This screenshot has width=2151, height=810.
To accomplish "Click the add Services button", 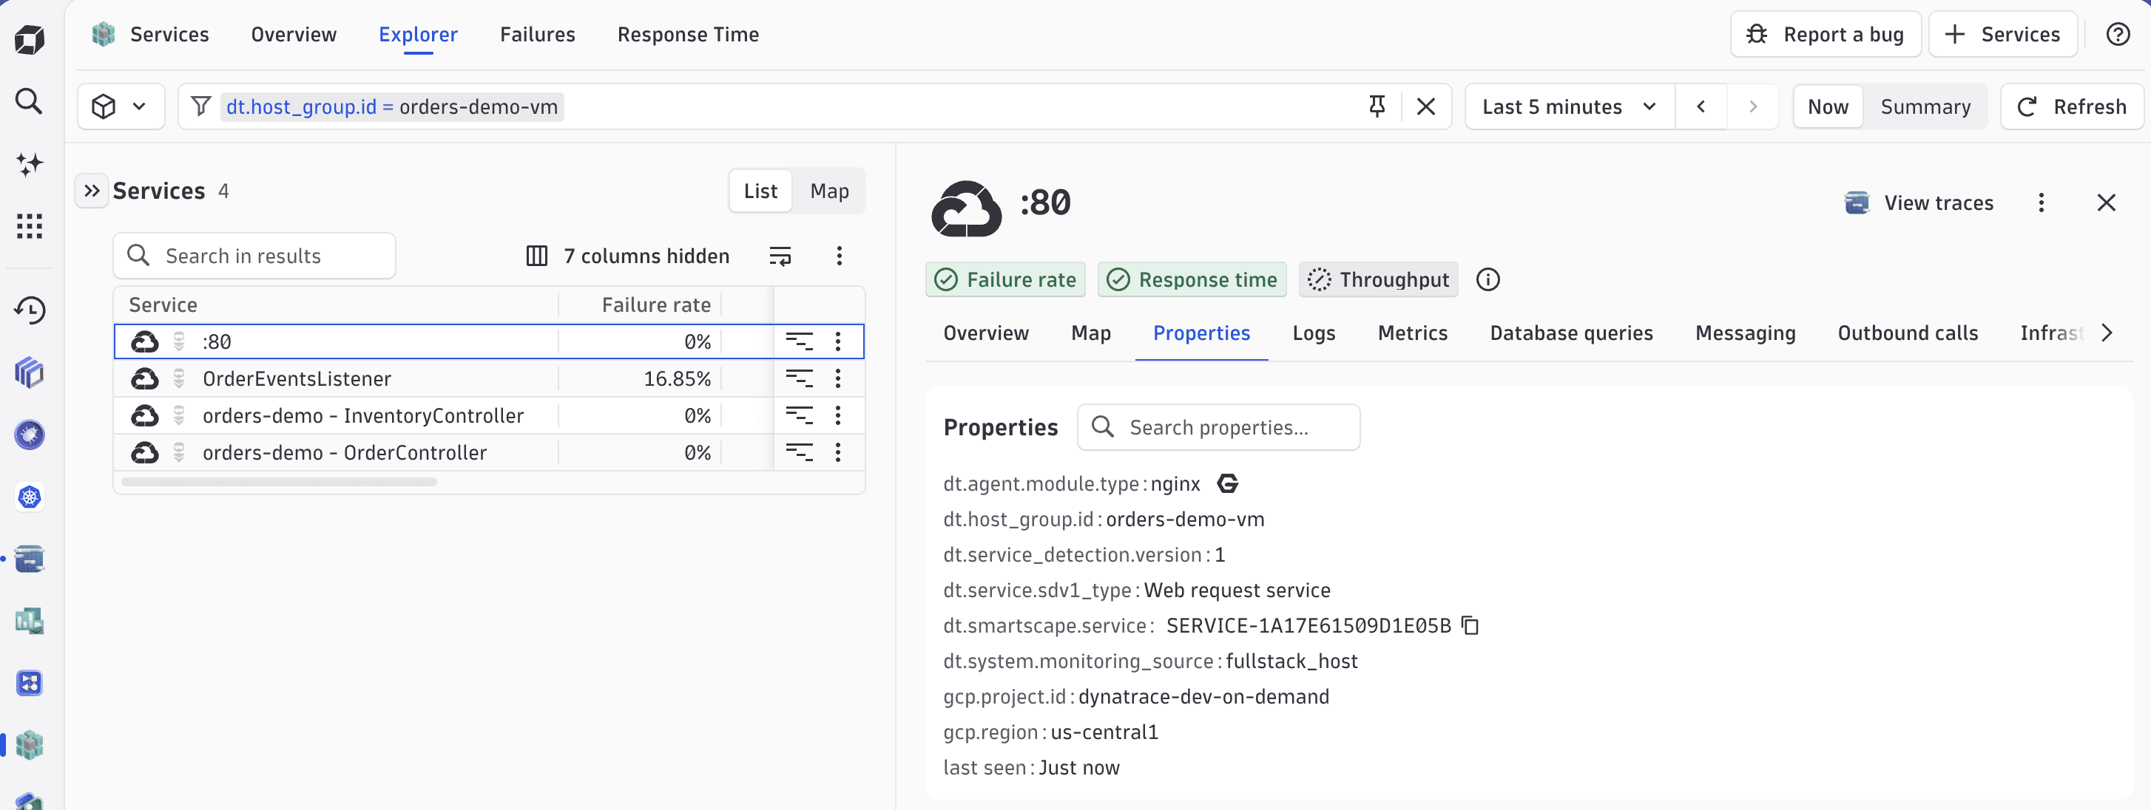I will point(2002,34).
